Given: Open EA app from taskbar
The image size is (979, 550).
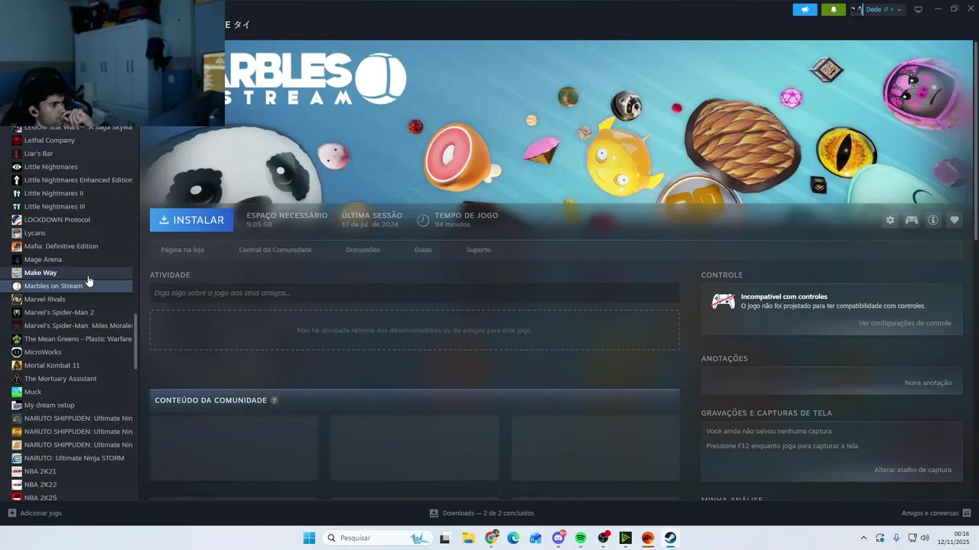Looking at the screenshot, I should 648,538.
